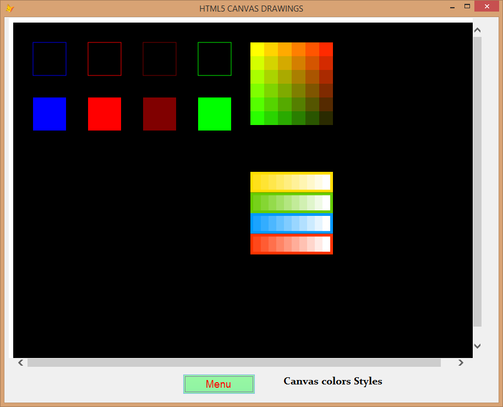Click the Menu button
The width and height of the screenshot is (503, 407).
tap(219, 384)
